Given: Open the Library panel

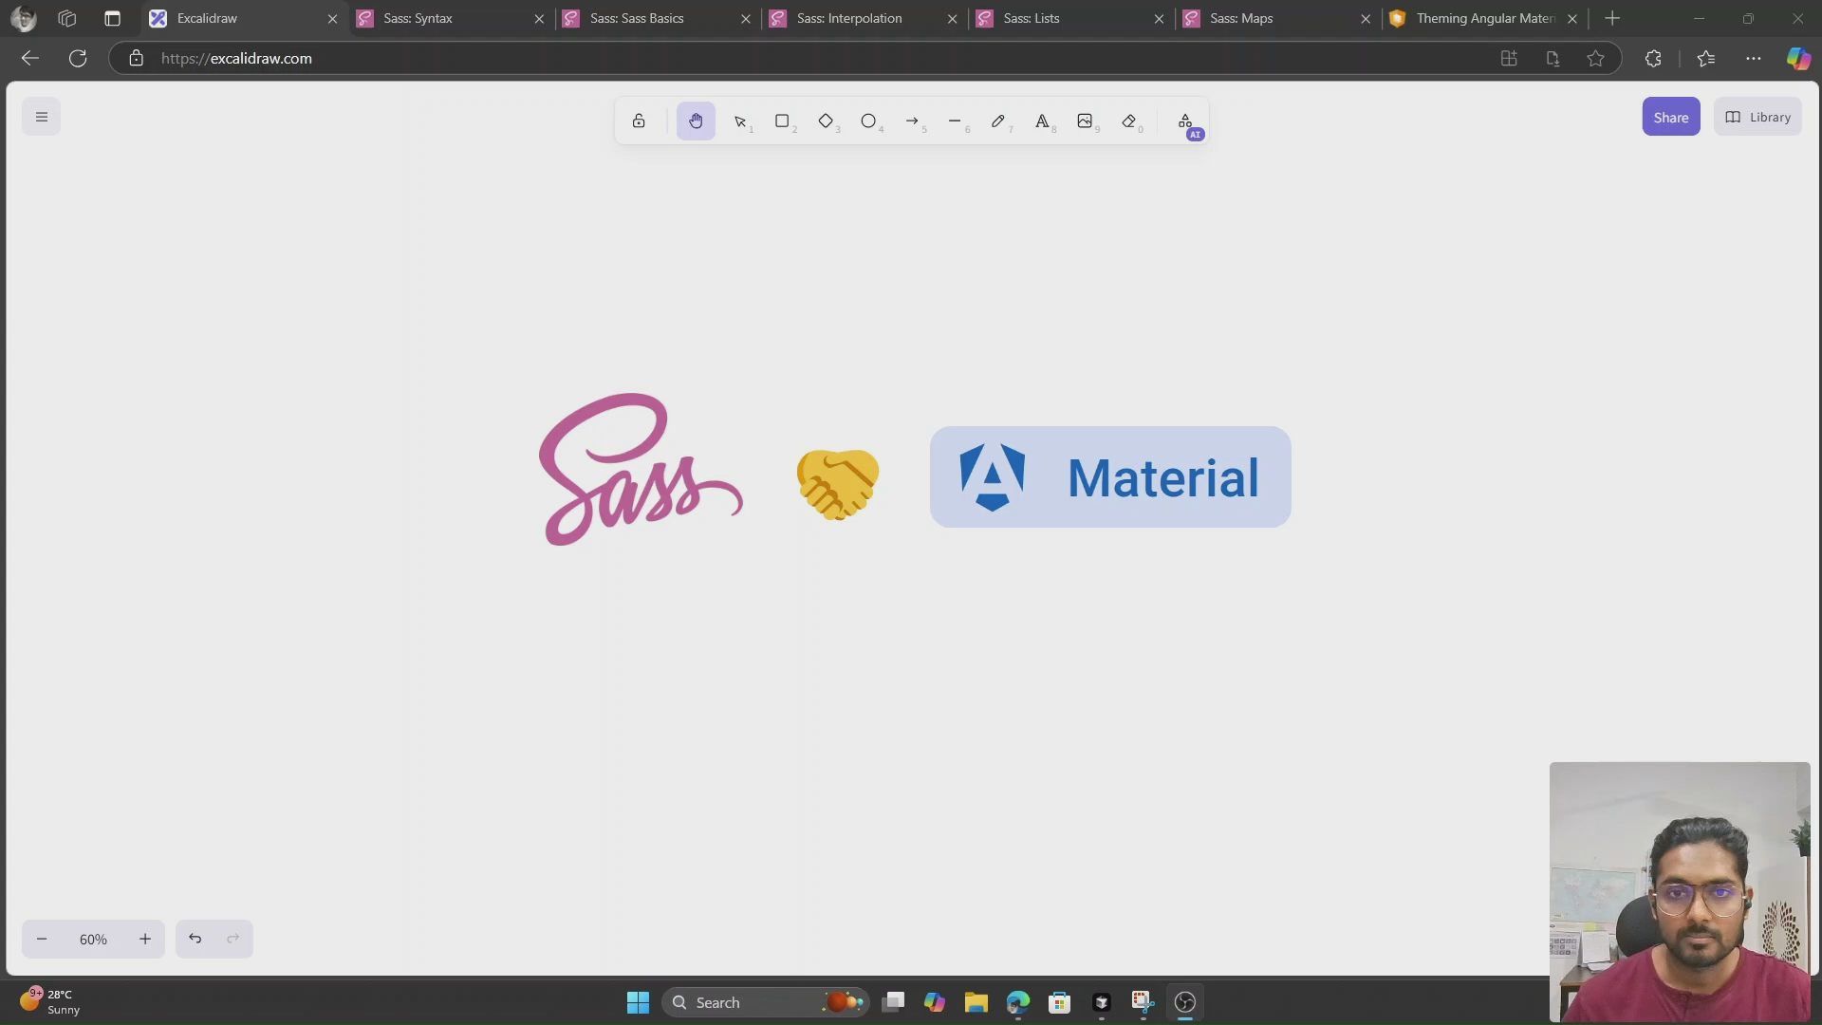Looking at the screenshot, I should [1757, 117].
